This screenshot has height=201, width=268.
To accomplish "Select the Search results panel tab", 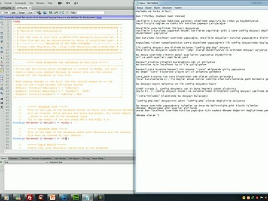I will [x=3, y=159].
